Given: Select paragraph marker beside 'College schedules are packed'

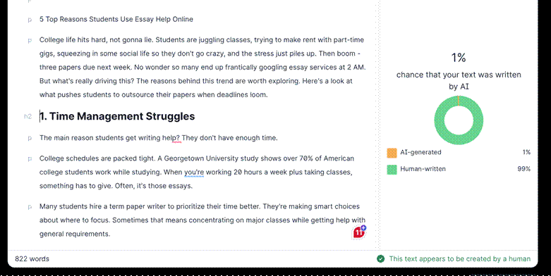Looking at the screenshot, I should [x=30, y=159].
